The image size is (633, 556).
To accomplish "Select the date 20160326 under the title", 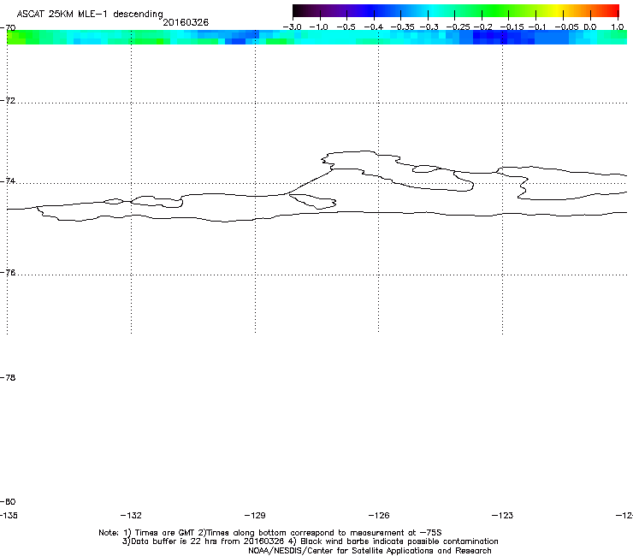I will (x=186, y=22).
